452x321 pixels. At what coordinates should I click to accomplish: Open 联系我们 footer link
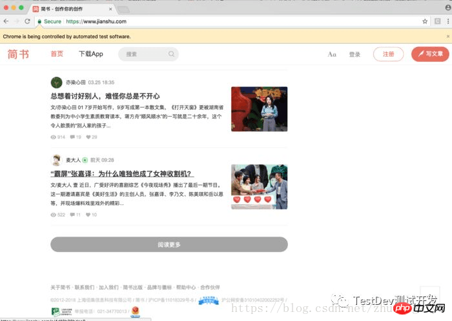pyautogui.click(x=85, y=287)
